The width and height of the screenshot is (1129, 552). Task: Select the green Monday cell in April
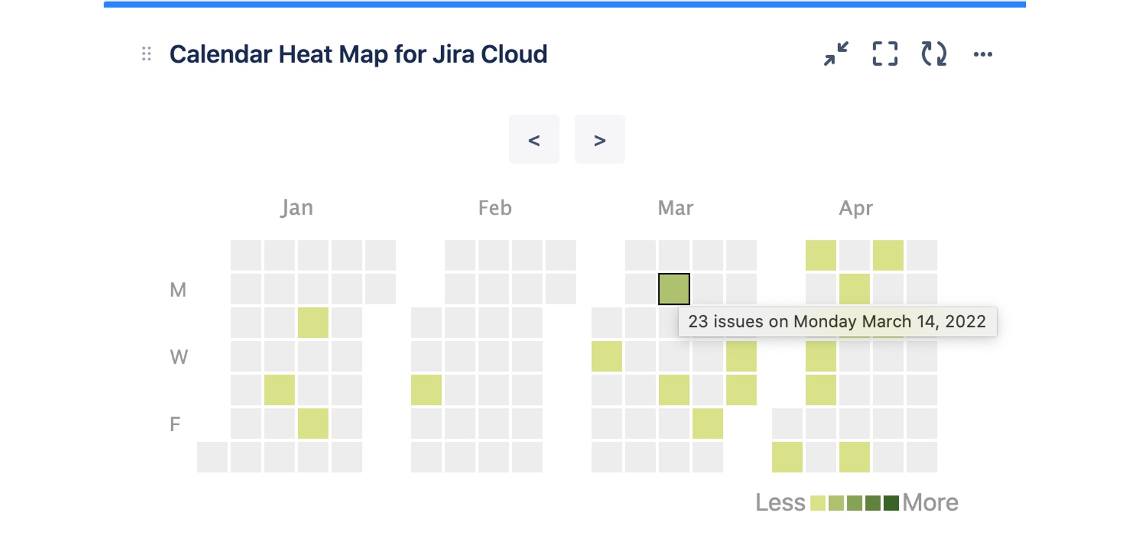pos(854,289)
